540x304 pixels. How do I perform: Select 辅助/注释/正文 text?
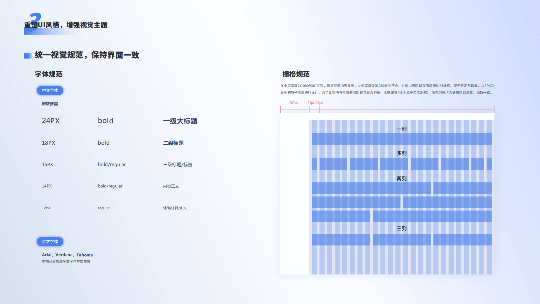[x=175, y=208]
